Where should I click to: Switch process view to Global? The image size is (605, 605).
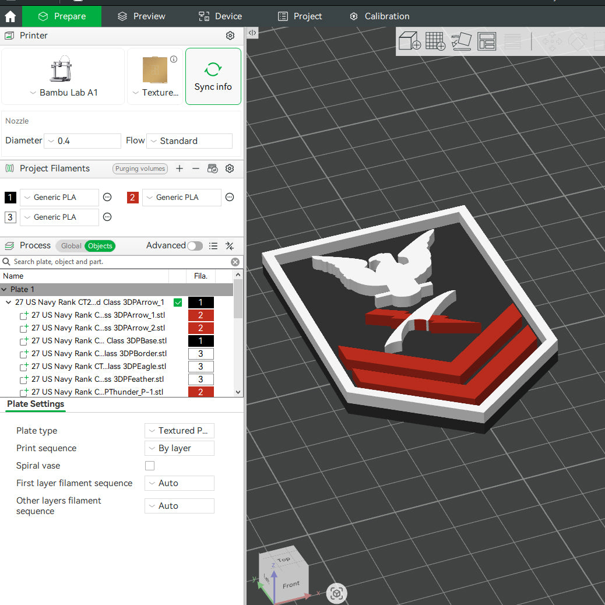tap(71, 246)
